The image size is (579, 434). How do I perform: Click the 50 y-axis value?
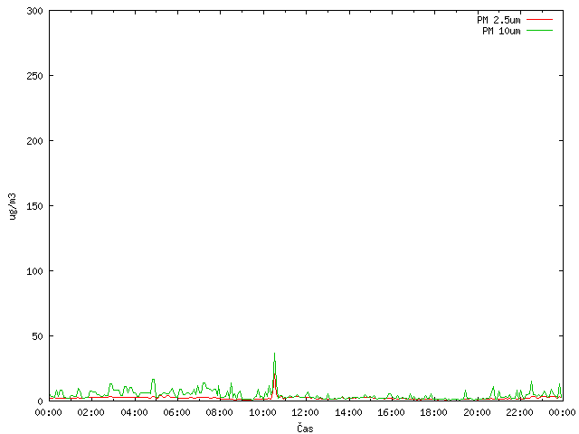click(x=37, y=336)
